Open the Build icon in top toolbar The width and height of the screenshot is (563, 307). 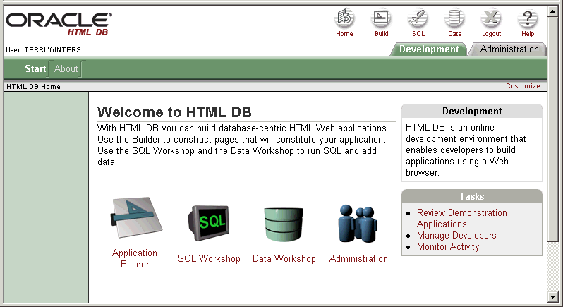pyautogui.click(x=381, y=19)
